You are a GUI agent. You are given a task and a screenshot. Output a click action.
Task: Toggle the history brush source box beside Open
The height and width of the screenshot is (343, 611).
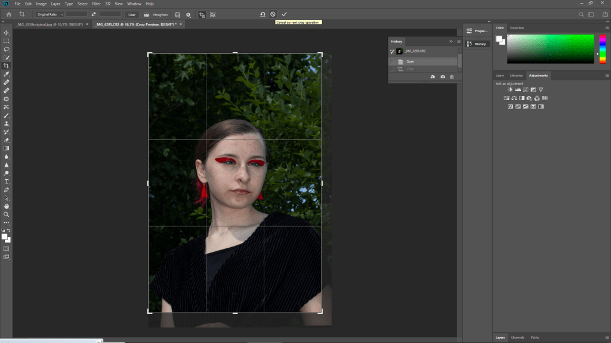coord(392,61)
